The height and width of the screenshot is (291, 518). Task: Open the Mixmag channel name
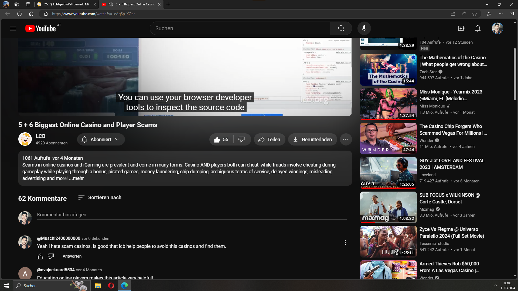point(427,209)
